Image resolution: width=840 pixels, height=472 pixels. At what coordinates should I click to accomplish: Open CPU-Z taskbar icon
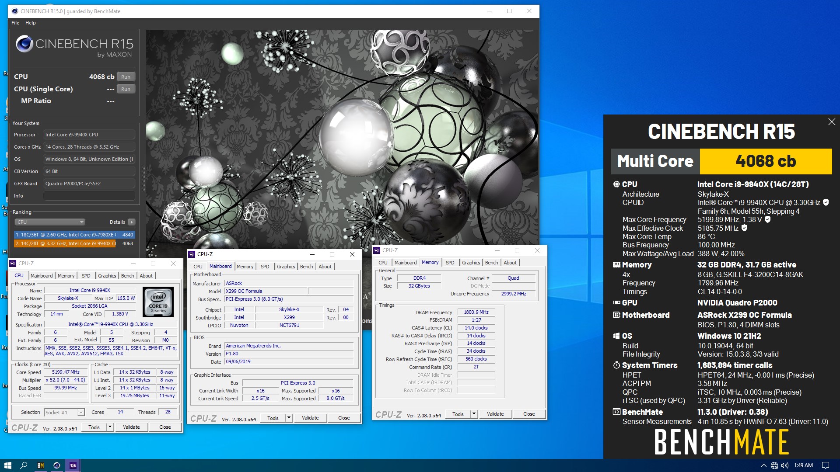click(x=73, y=465)
